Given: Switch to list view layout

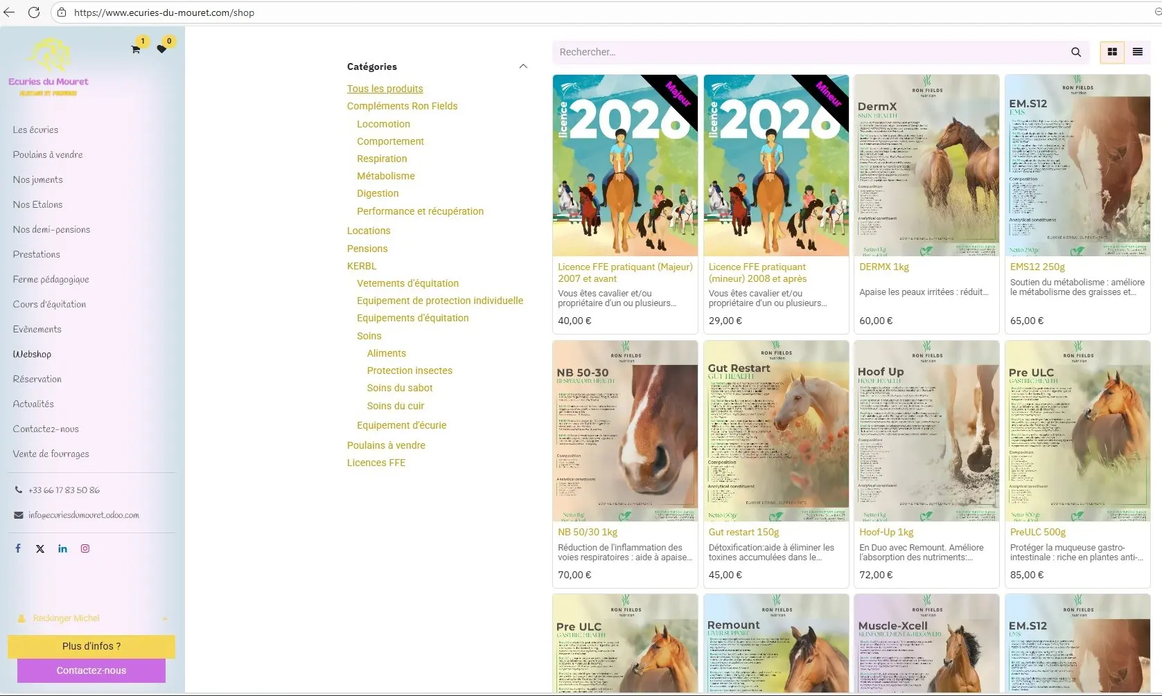Looking at the screenshot, I should [x=1137, y=52].
